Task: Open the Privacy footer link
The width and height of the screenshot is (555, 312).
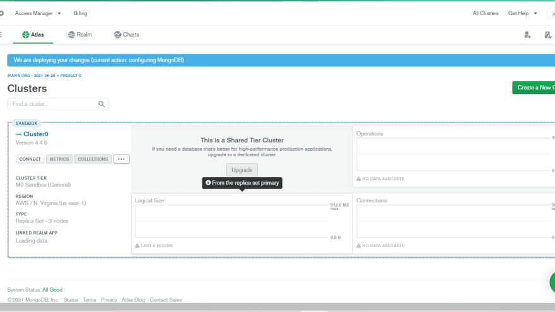Action: point(109,300)
